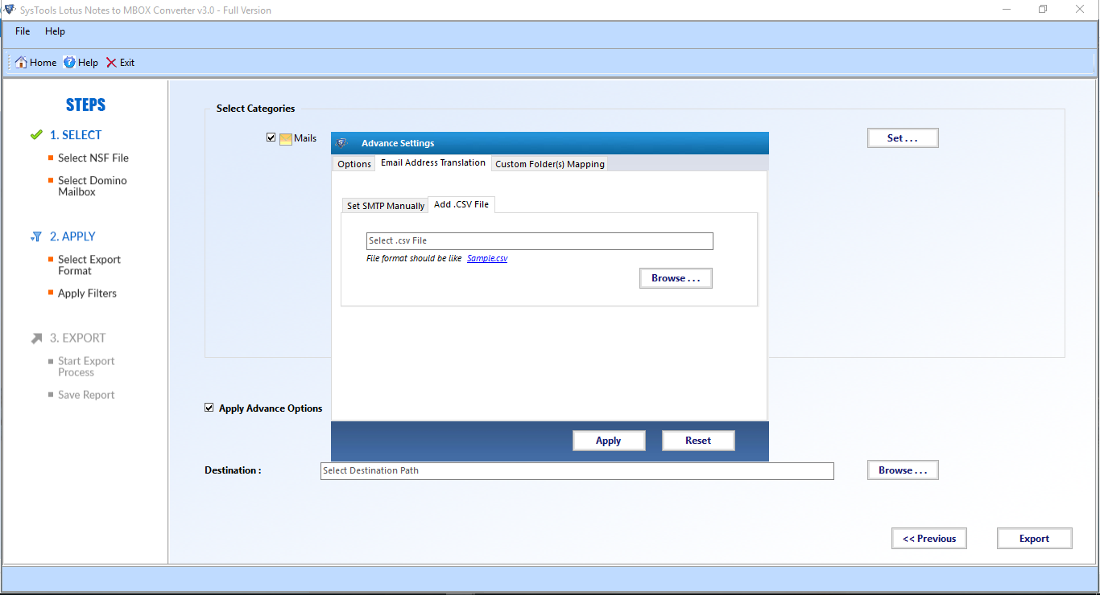Open the Sample.csv link
Screen dimensions: 1100x595
[x=487, y=259]
